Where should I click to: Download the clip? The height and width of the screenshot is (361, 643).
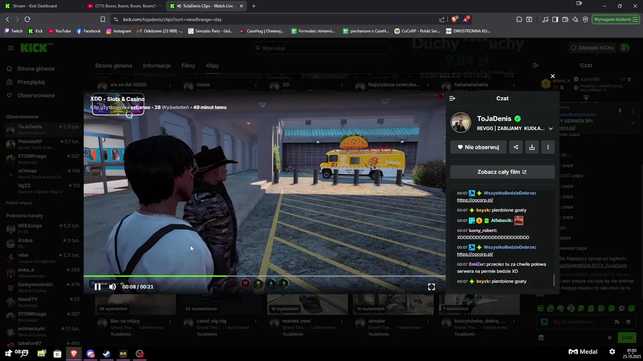coord(531,147)
